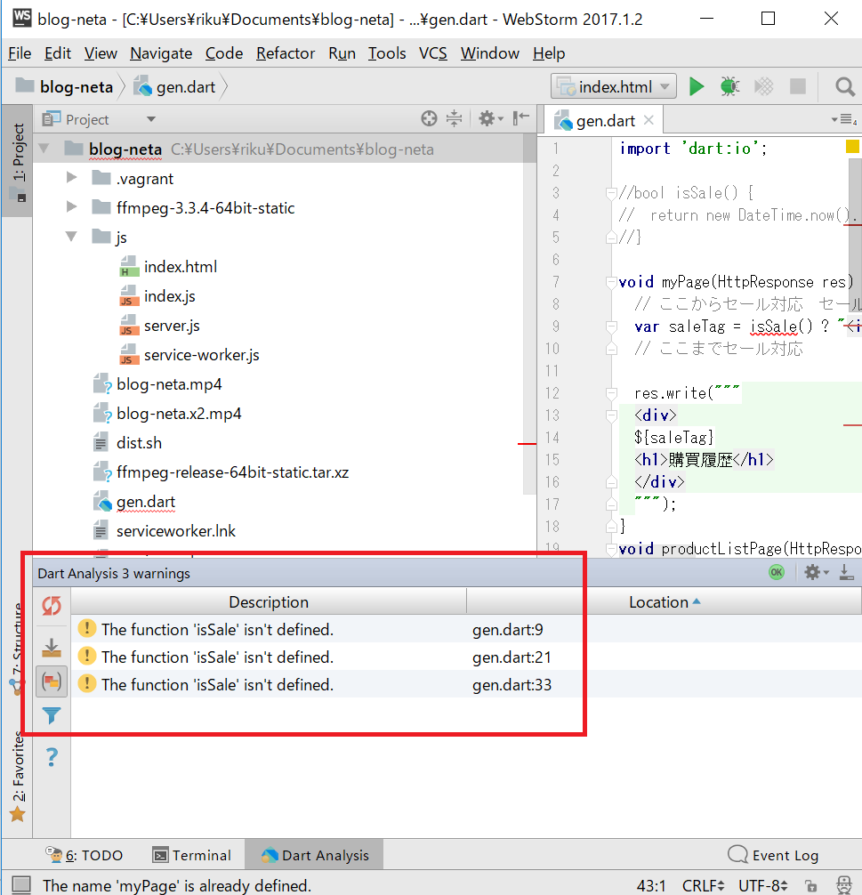Sort by Description column header

point(269,601)
